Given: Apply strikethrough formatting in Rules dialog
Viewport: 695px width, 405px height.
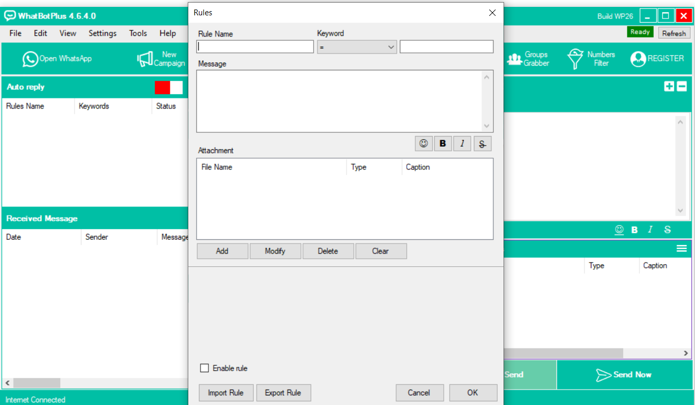Looking at the screenshot, I should coord(482,143).
